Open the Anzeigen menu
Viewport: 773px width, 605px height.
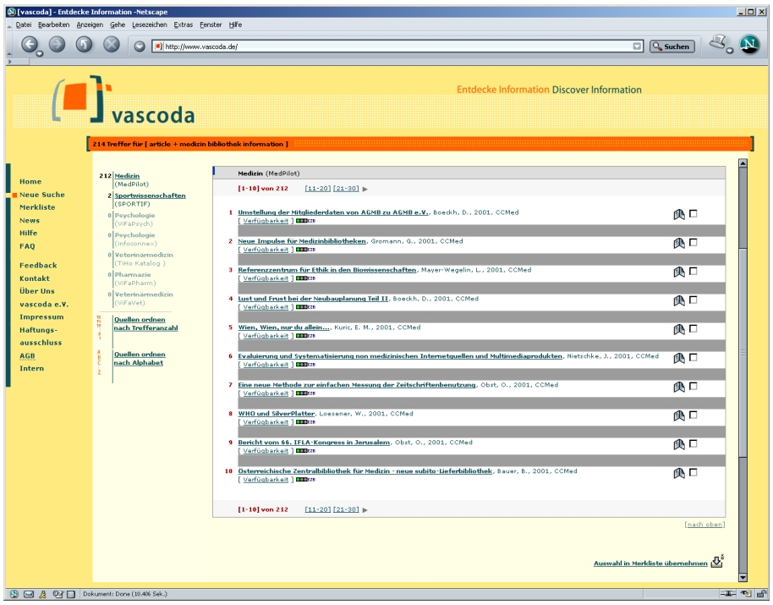[x=90, y=25]
